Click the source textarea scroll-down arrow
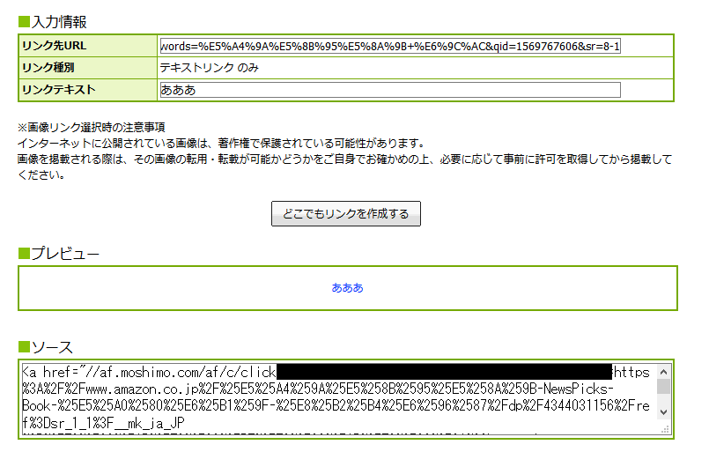 [x=664, y=412]
